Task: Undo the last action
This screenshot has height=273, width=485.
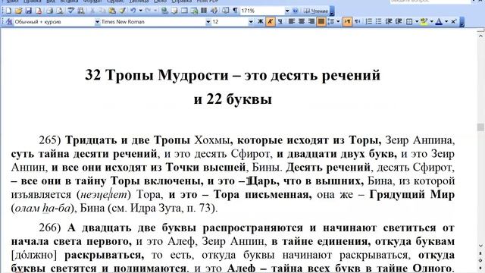Action: click(133, 11)
